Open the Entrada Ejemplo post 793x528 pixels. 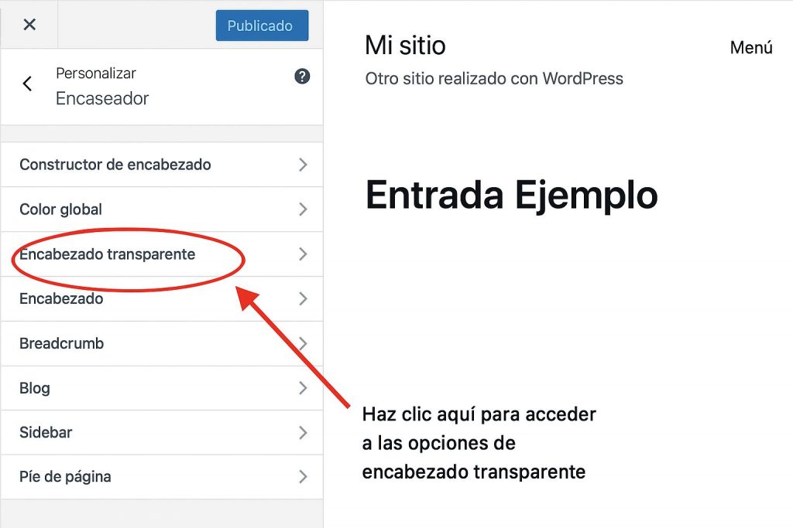tap(511, 196)
